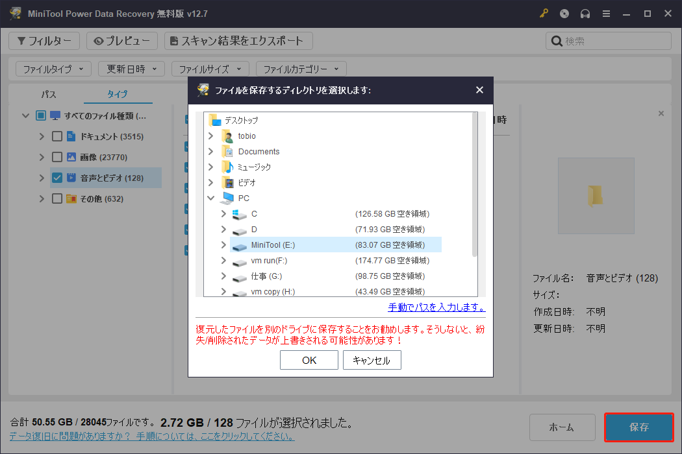The height and width of the screenshot is (454, 682).
Task: Open the language globe icon
Action: [564, 13]
